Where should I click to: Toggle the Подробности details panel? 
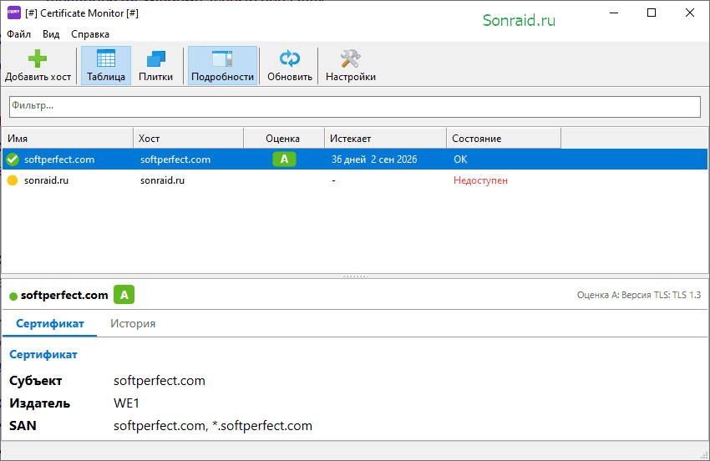point(222,65)
